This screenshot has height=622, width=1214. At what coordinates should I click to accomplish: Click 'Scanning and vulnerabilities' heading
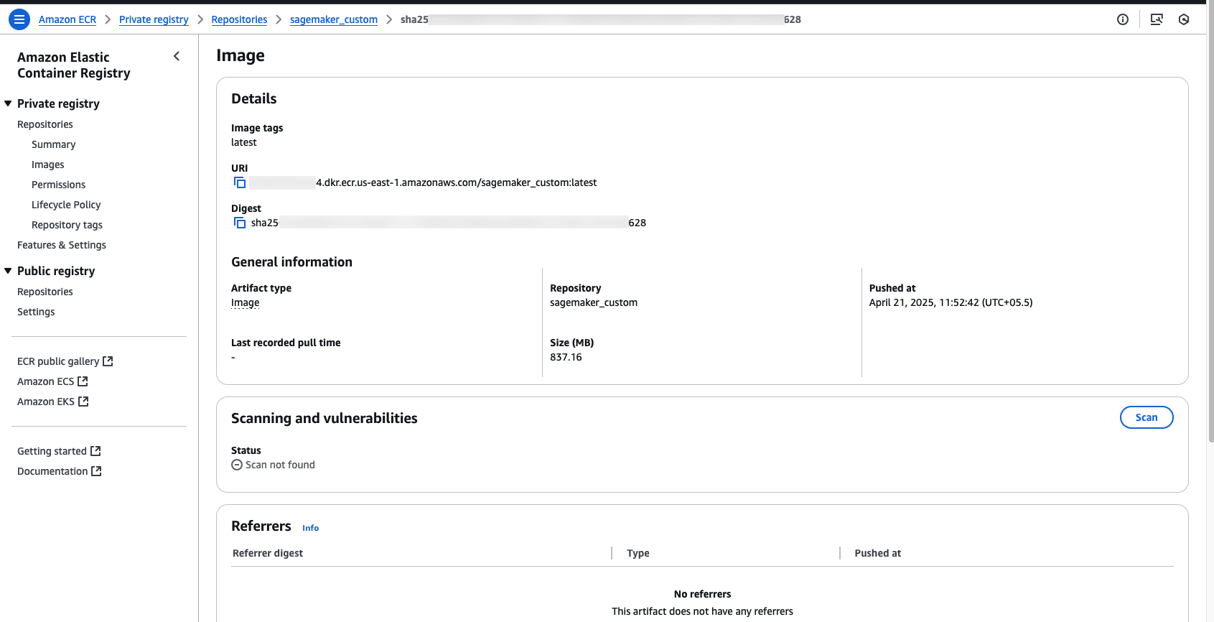(324, 418)
